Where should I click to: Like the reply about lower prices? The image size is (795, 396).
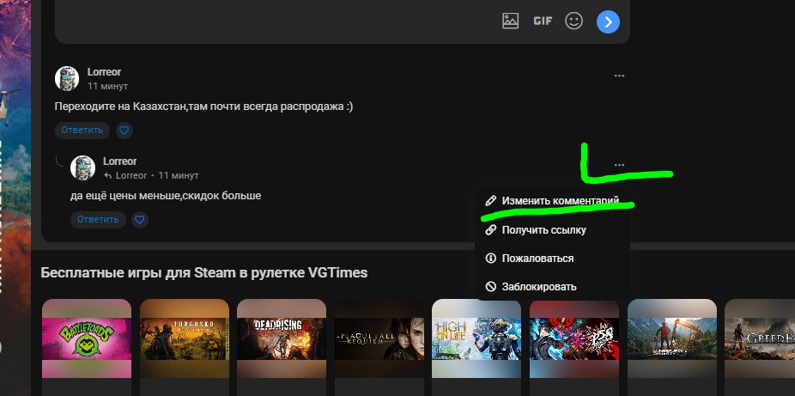[140, 220]
